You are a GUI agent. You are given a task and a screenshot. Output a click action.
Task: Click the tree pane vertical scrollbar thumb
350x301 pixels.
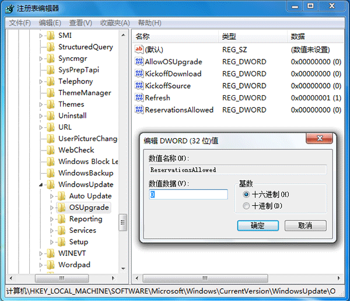click(123, 222)
